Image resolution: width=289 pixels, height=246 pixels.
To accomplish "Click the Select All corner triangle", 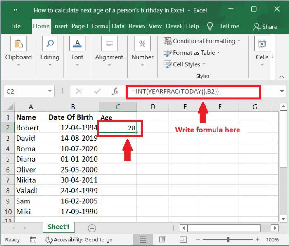I will click(x=10, y=107).
